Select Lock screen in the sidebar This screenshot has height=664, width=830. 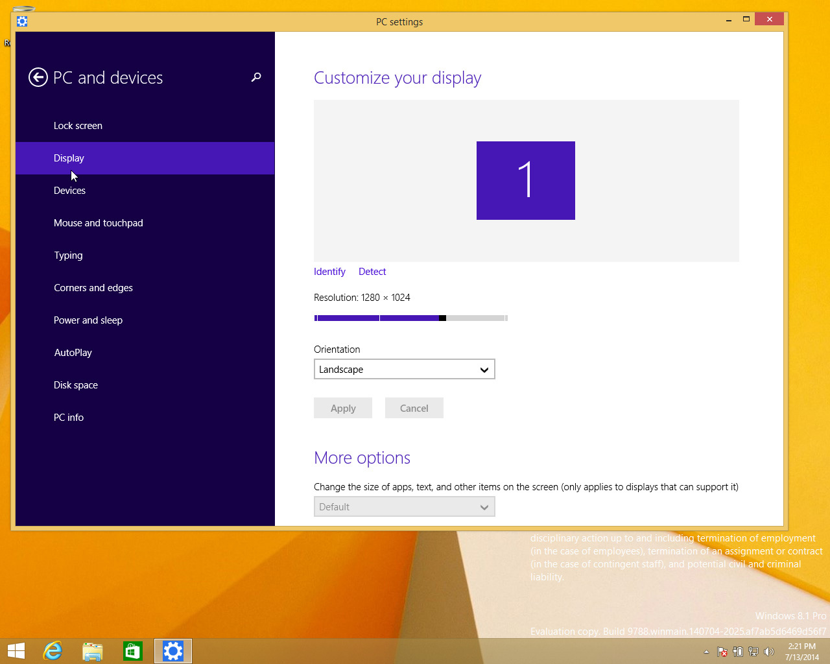pos(78,125)
